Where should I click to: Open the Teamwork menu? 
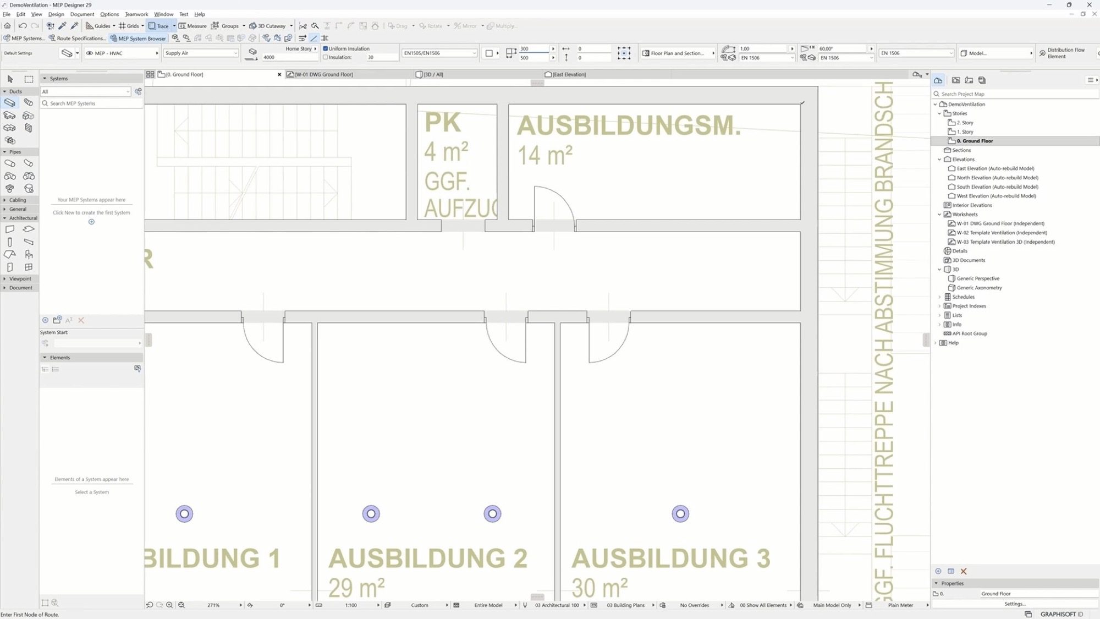point(136,14)
